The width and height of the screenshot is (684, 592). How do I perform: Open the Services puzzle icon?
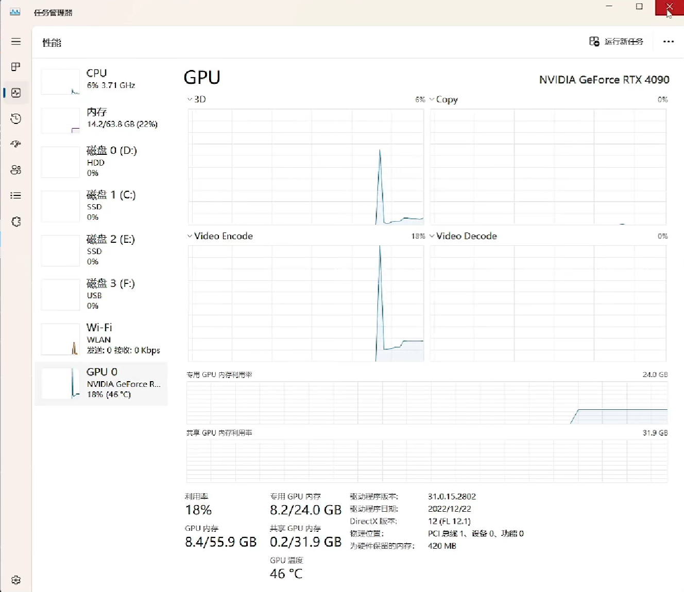16,222
